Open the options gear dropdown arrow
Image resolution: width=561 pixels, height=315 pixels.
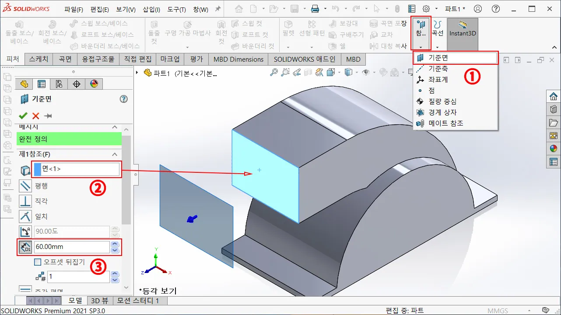(x=436, y=9)
